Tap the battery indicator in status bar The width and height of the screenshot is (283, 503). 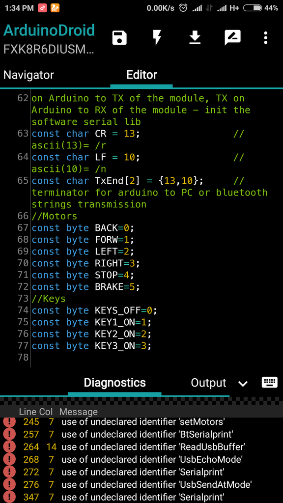pos(253,8)
